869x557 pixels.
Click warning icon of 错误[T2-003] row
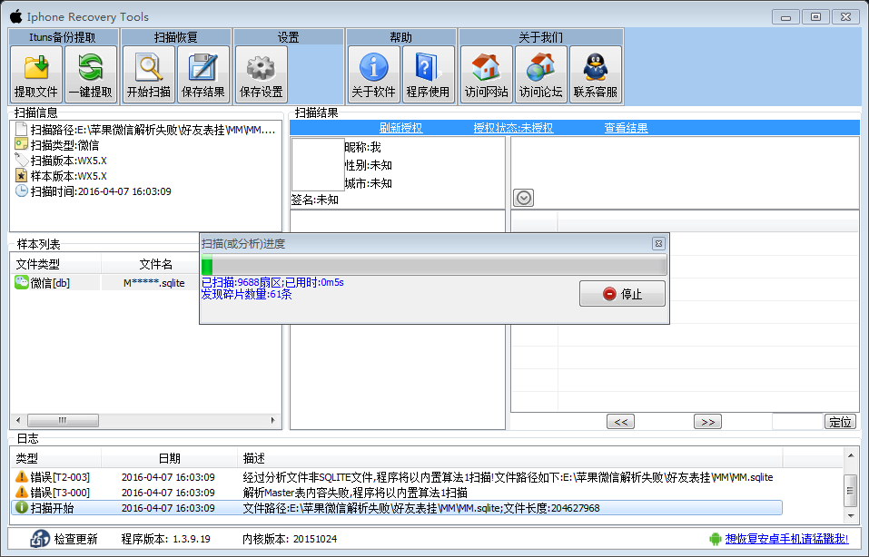click(x=22, y=477)
